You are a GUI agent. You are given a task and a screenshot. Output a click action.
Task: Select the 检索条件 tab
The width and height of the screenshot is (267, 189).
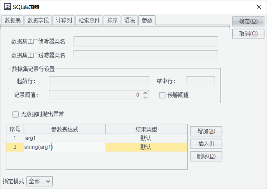tap(90, 20)
